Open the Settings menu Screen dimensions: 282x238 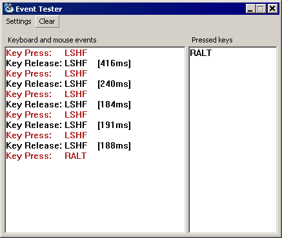[19, 21]
